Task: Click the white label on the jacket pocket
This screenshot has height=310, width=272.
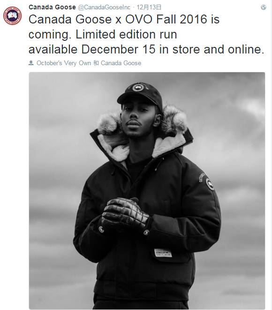Action: pos(163,253)
